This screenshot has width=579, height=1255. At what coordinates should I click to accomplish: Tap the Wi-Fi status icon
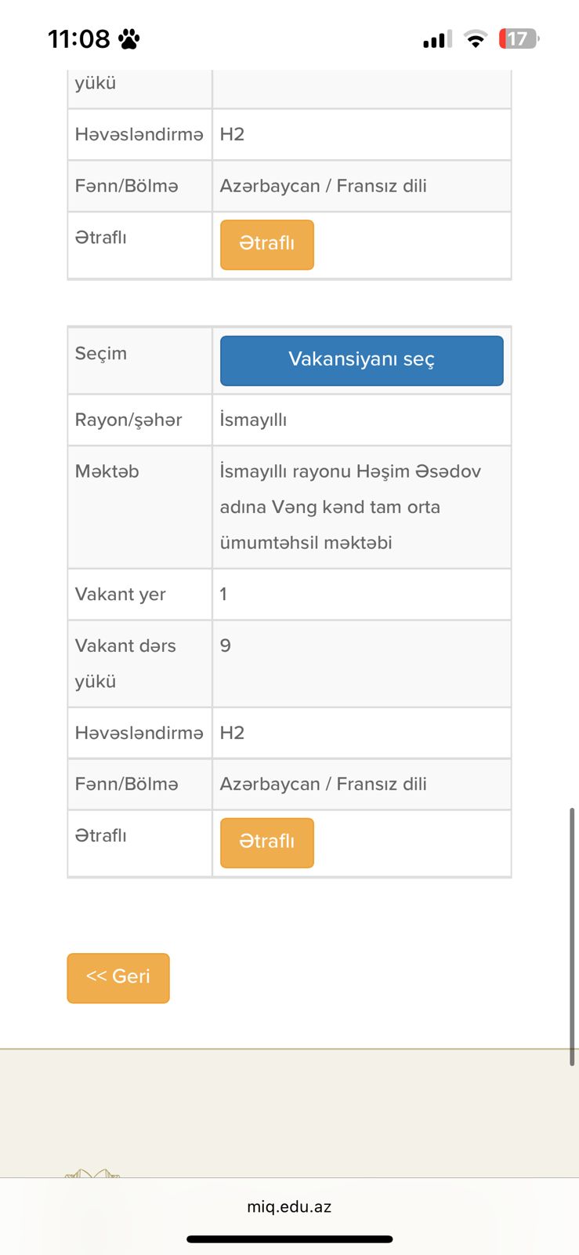pos(475,39)
